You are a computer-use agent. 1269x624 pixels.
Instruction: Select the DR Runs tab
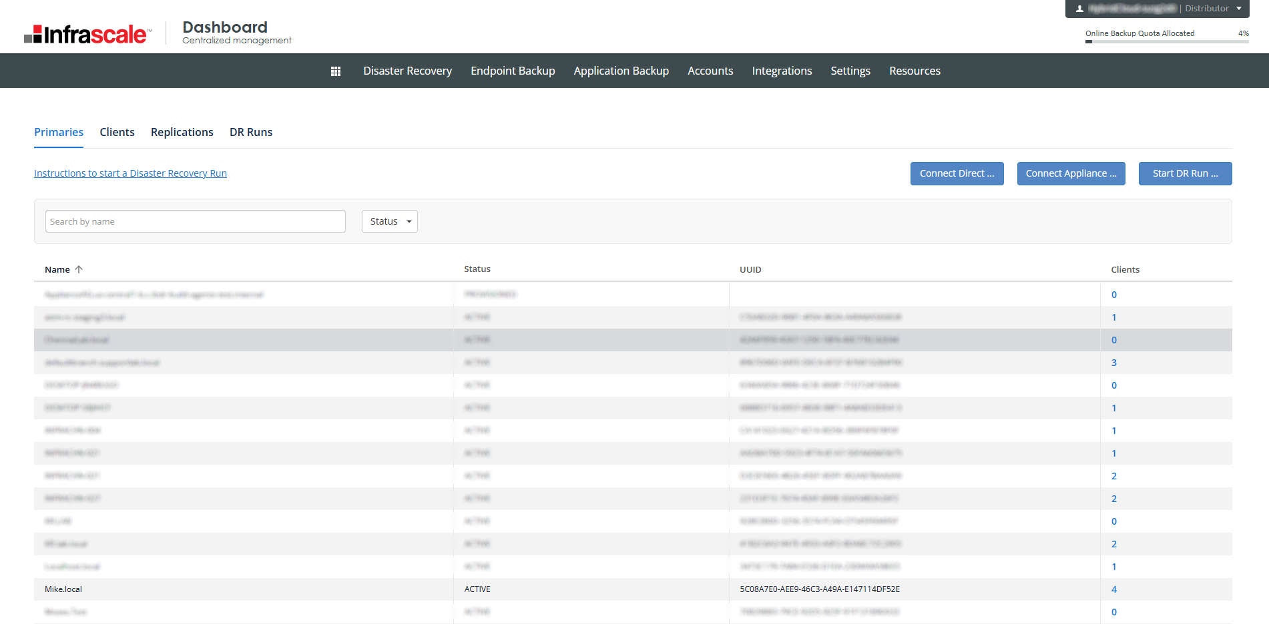251,132
